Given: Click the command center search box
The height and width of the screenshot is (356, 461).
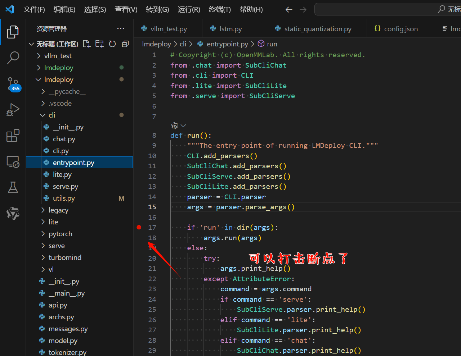Looking at the screenshot, I should pos(388,9).
